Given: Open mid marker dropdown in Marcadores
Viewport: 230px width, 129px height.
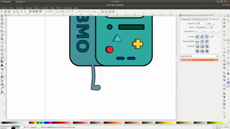Looking at the screenshot, I should pos(207,32).
